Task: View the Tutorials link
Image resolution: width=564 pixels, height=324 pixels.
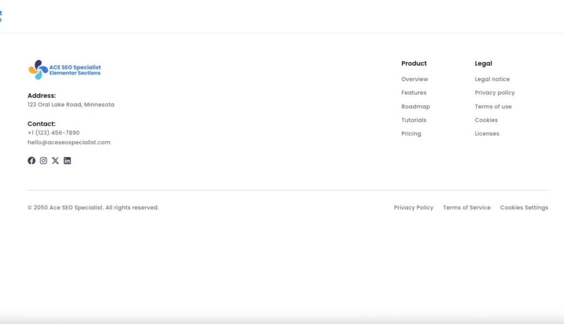Action: (414, 120)
